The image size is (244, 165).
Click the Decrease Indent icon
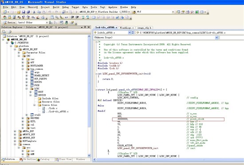coord(72,17)
